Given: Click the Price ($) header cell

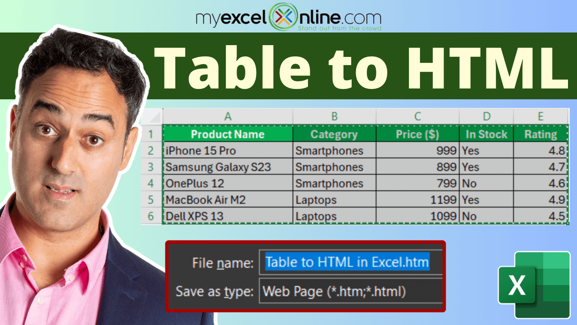Looking at the screenshot, I should click(417, 134).
